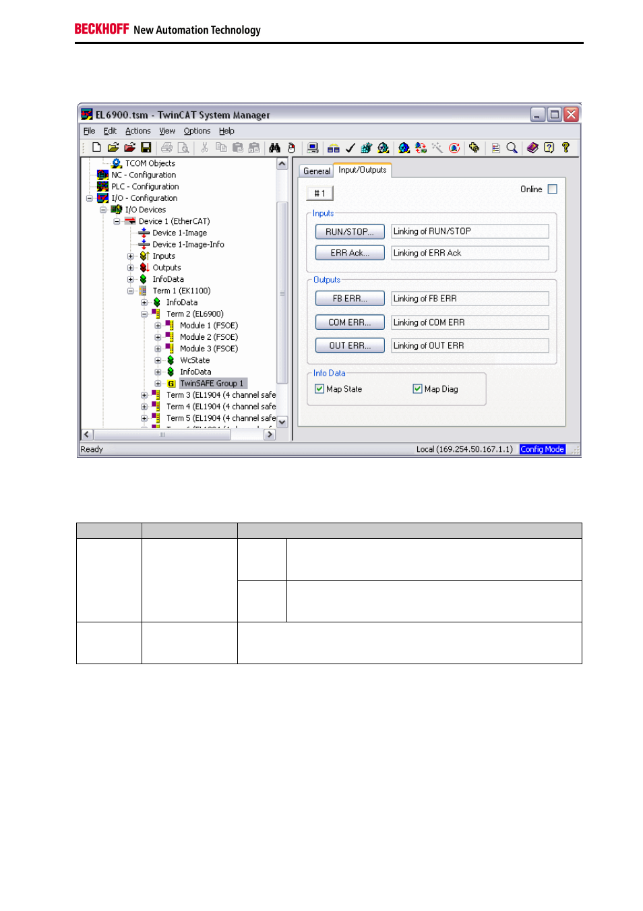Image resolution: width=643 pixels, height=911 pixels.
Task: Click the red Outputs tree icon
Action: click(x=144, y=268)
